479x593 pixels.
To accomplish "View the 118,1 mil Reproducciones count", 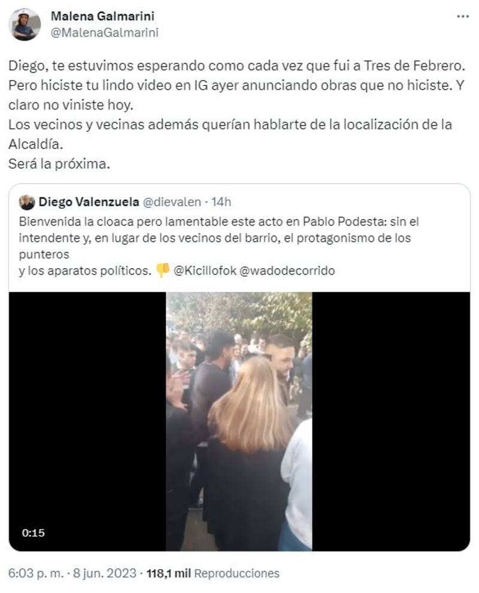I will (x=213, y=573).
